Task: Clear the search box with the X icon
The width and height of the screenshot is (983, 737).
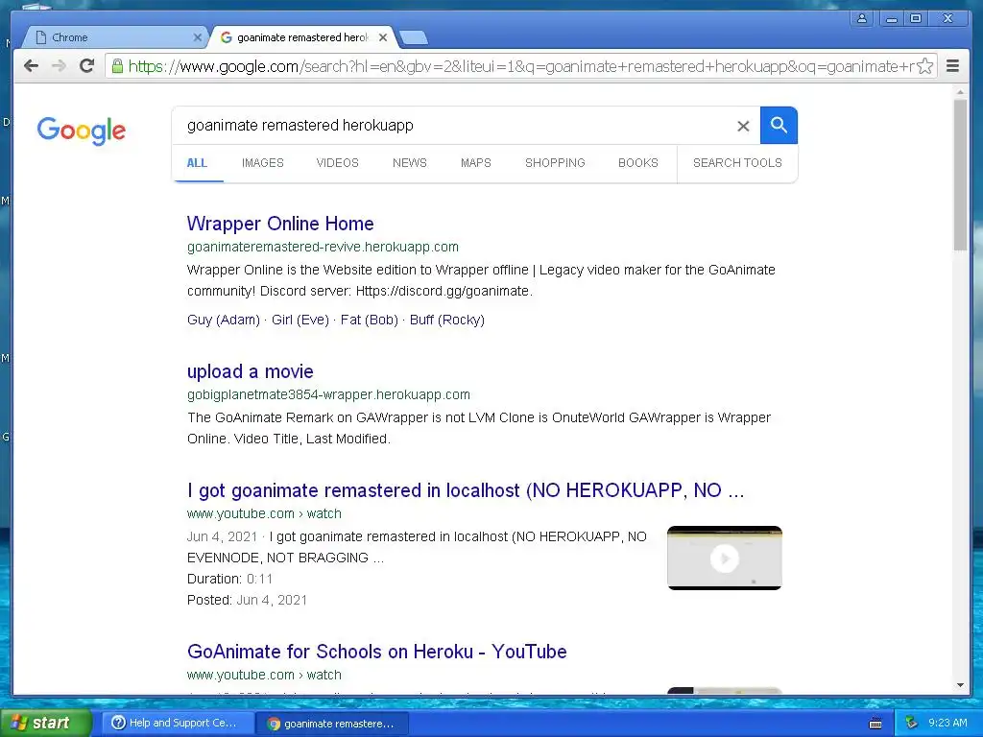Action: tap(743, 126)
